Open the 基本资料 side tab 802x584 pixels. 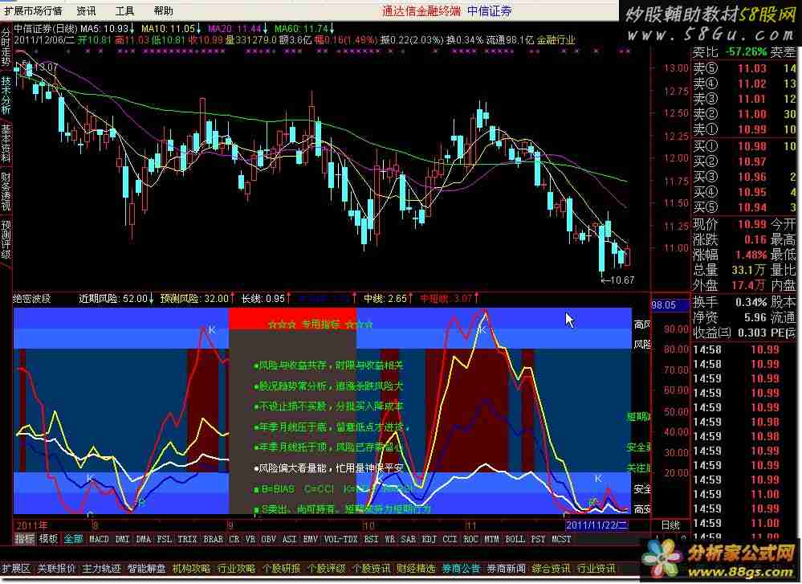[x=6, y=144]
